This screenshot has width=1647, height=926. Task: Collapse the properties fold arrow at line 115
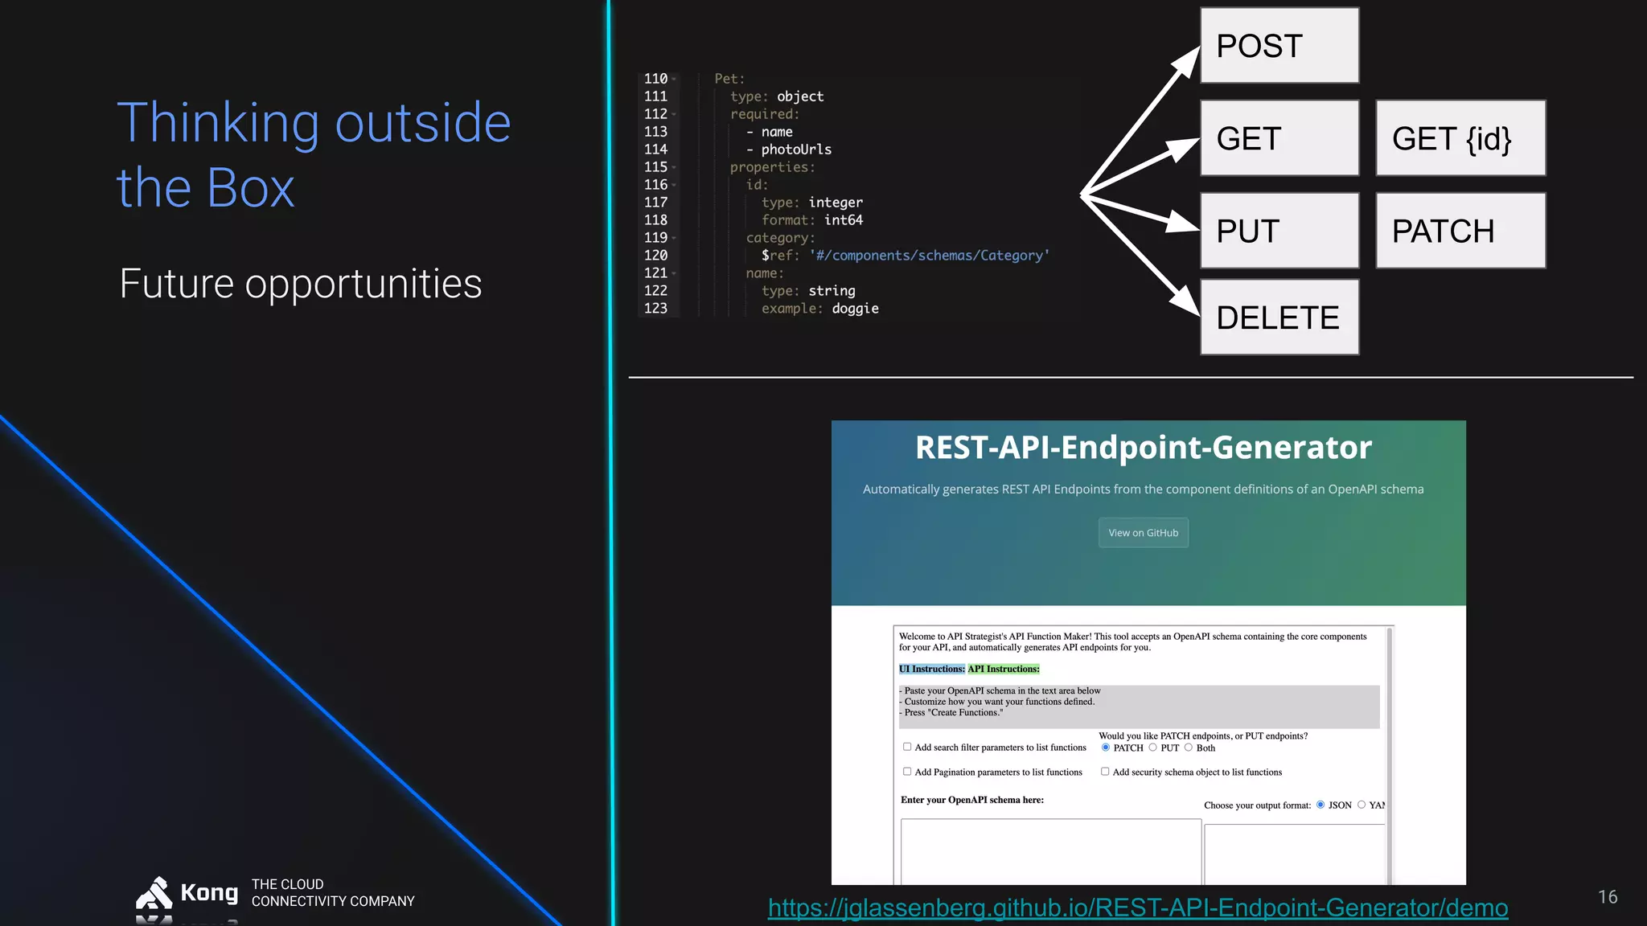tap(674, 167)
